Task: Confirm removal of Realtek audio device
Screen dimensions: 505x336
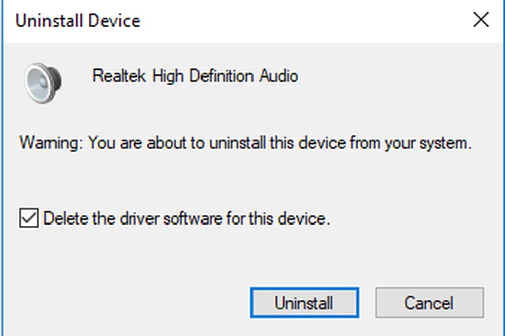Action: point(305,303)
